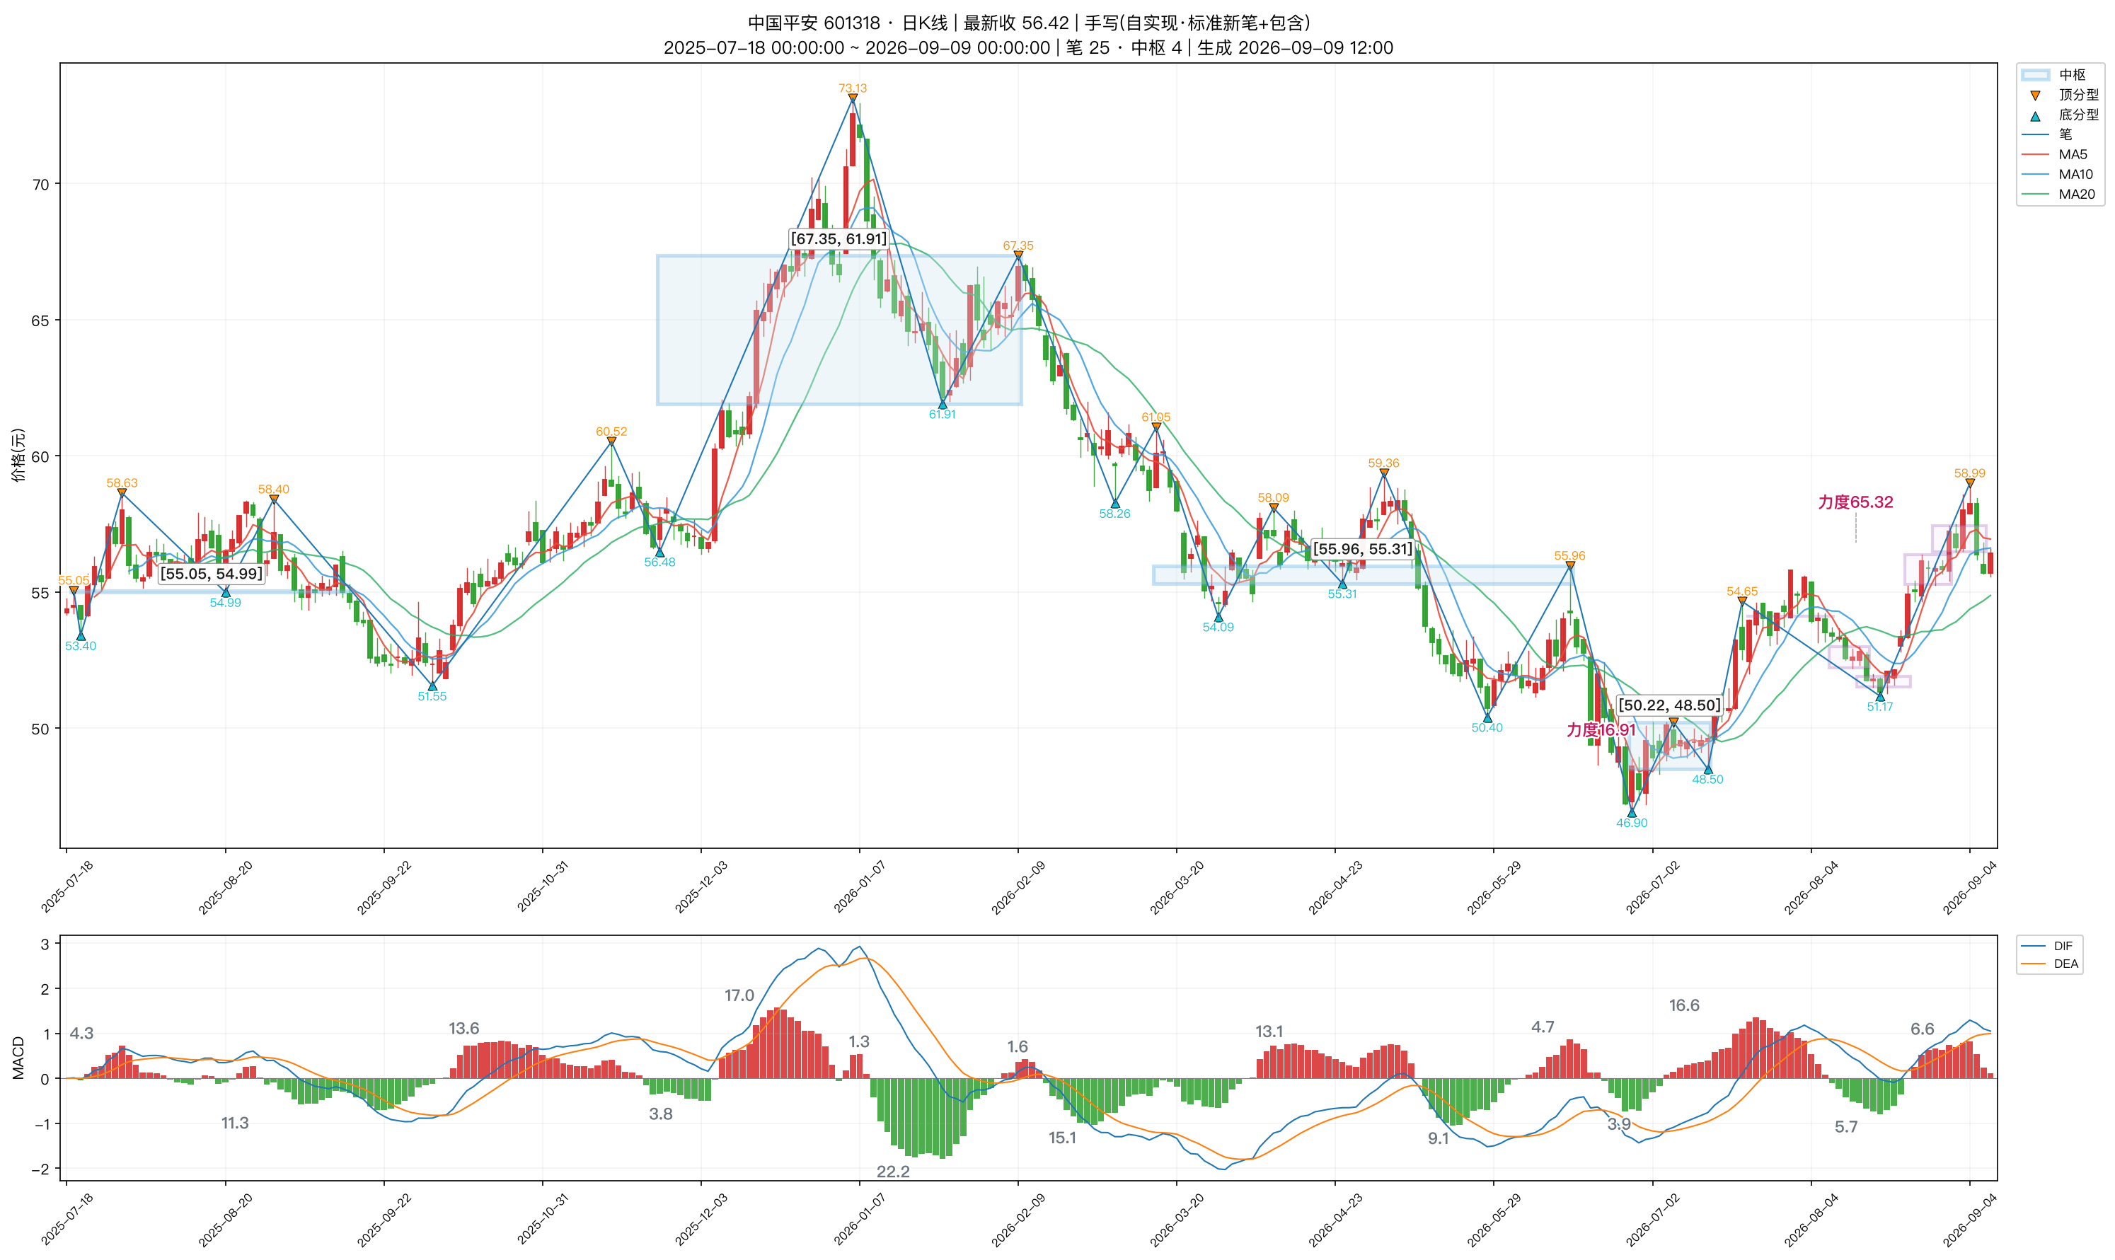Screen dimensions: 2115x1260
Task: Click the 中枢 legend color patch
Action: point(2035,75)
